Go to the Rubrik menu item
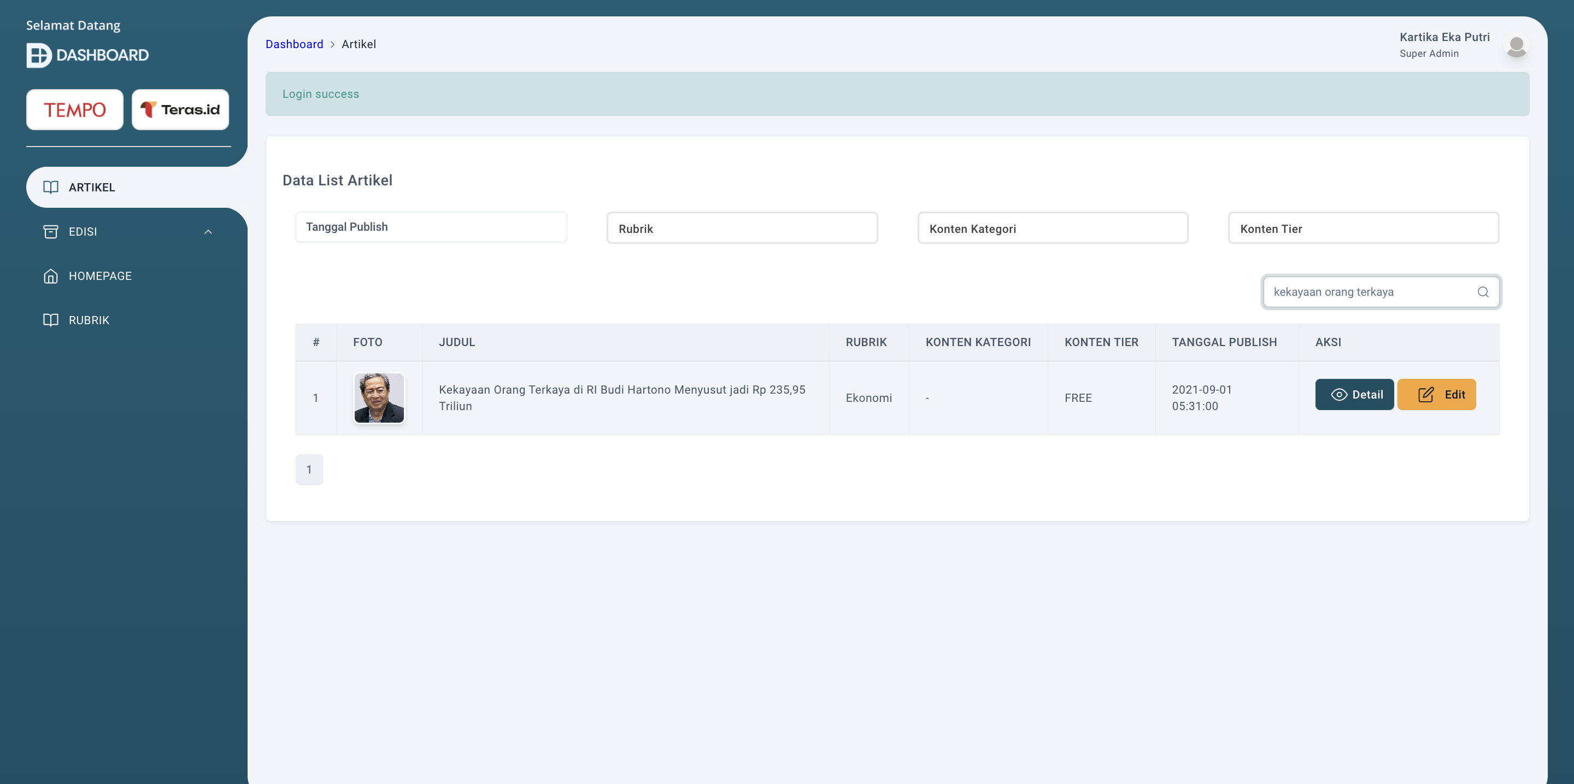1574x784 pixels. (x=89, y=320)
